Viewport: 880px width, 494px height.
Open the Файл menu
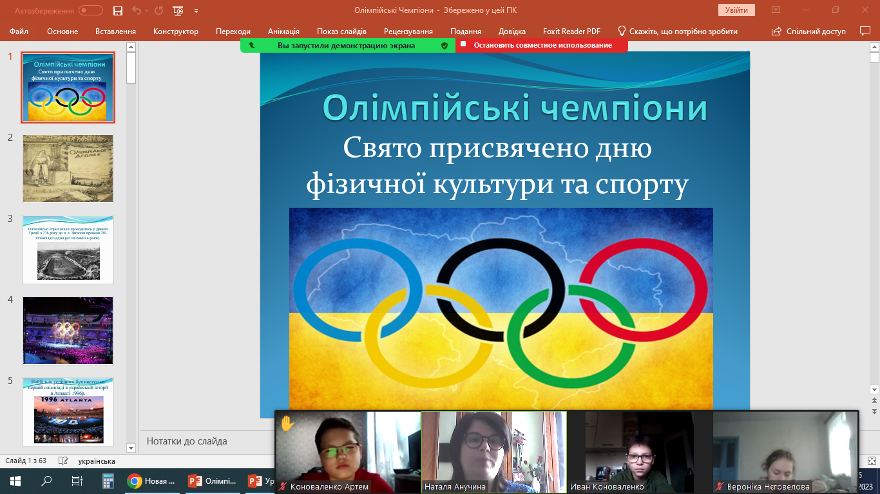click(19, 31)
